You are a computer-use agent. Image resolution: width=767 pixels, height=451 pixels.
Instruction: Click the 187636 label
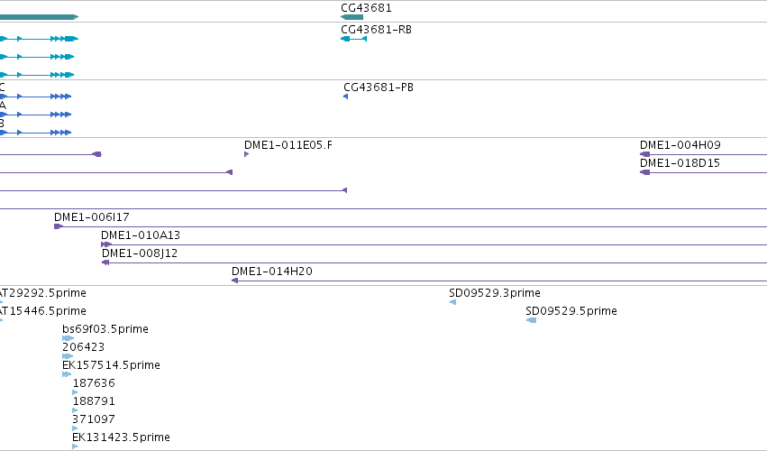[x=94, y=383]
